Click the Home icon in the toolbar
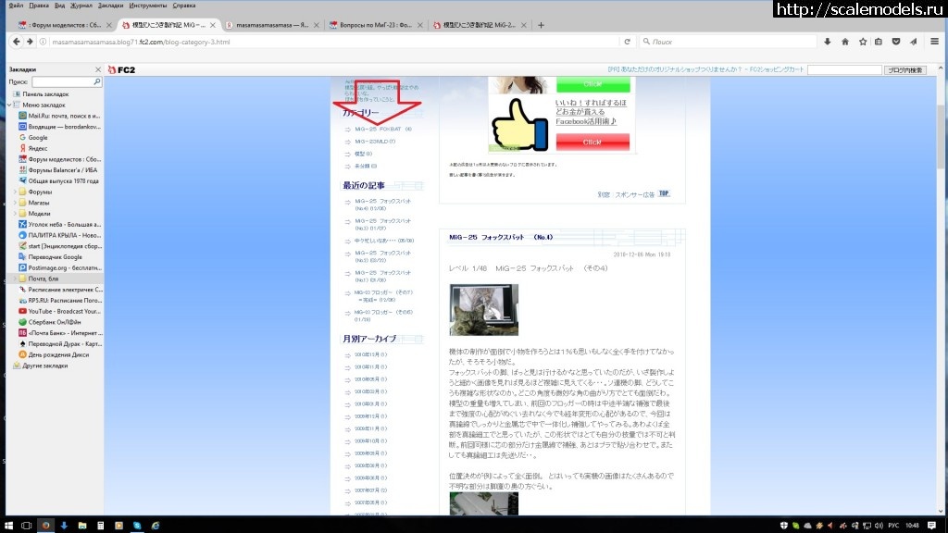The height and width of the screenshot is (533, 948). click(x=844, y=42)
